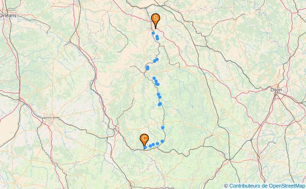Image resolution: width=306 pixels, height=189 pixels.
Task: Open the Contributeurs de OpenStreetMap link
Action: [x=267, y=186]
